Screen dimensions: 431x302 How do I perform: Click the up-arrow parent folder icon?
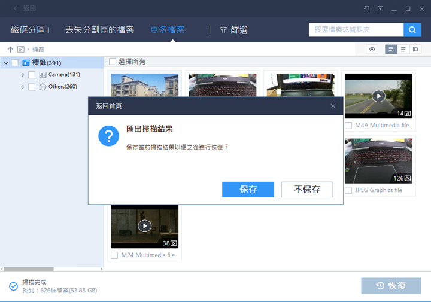click(10, 49)
